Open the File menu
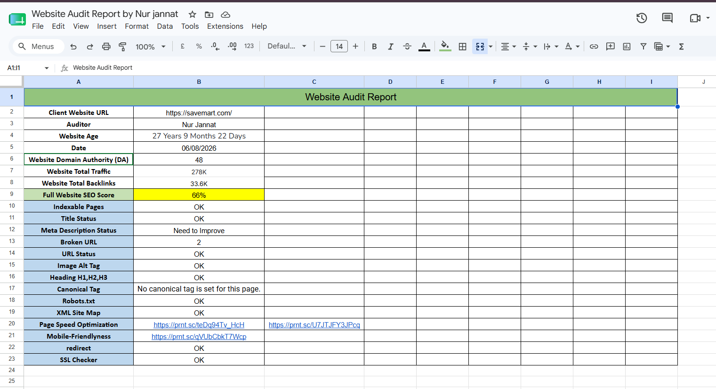Viewport: 716px width, 389px height. [x=38, y=26]
